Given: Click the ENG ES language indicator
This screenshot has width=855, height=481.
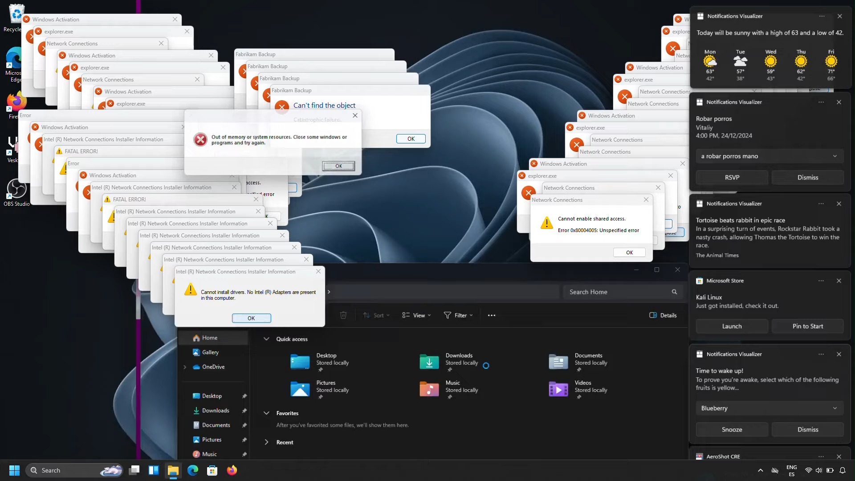Looking at the screenshot, I should click(x=792, y=470).
